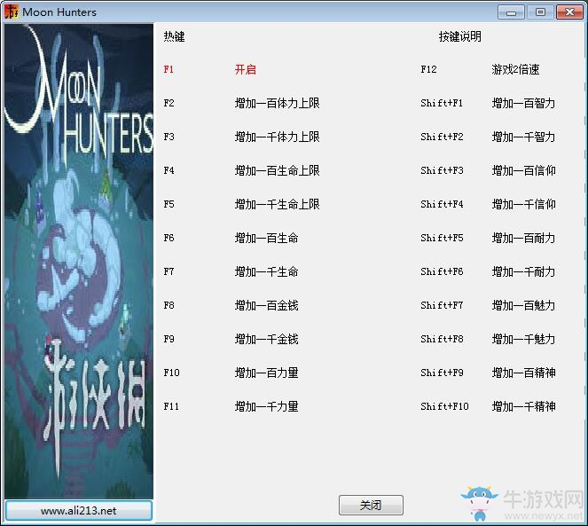Select the 增加一百生命上限 entry
The width and height of the screenshot is (588, 526).
pyautogui.click(x=277, y=170)
